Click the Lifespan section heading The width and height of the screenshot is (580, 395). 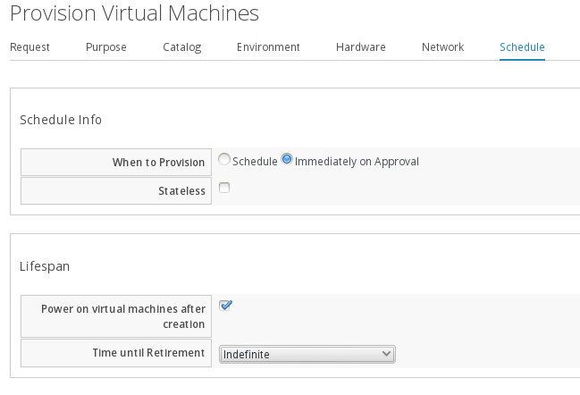(45, 265)
